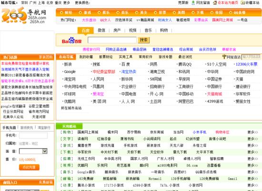Switch to the 淘宝旅行 tab
The height and width of the screenshot is (191, 262).
coord(44,127)
